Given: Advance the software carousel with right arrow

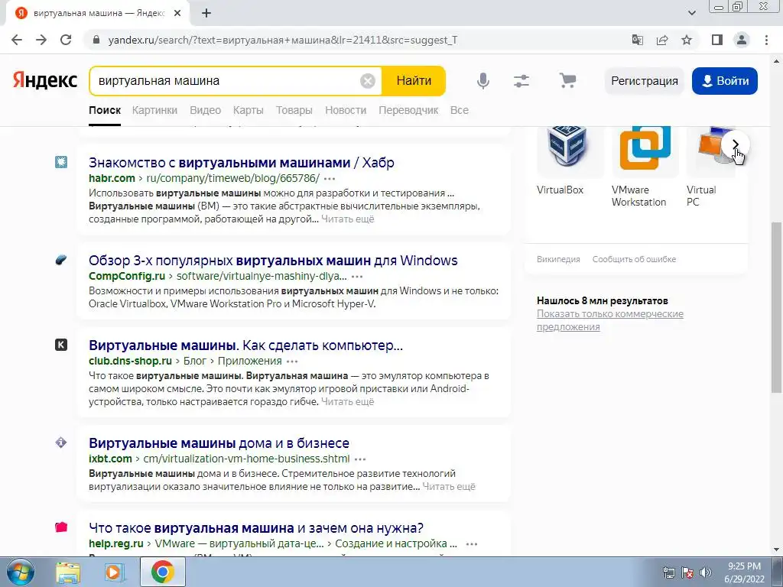Looking at the screenshot, I should tap(735, 144).
